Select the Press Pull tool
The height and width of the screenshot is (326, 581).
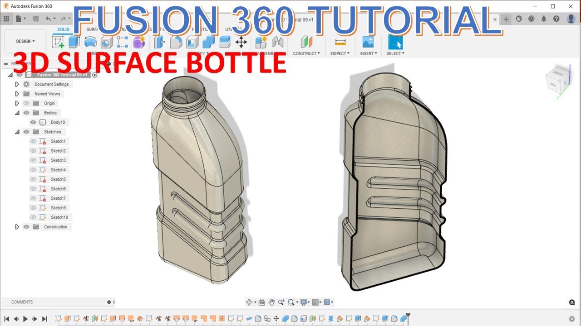click(x=159, y=43)
